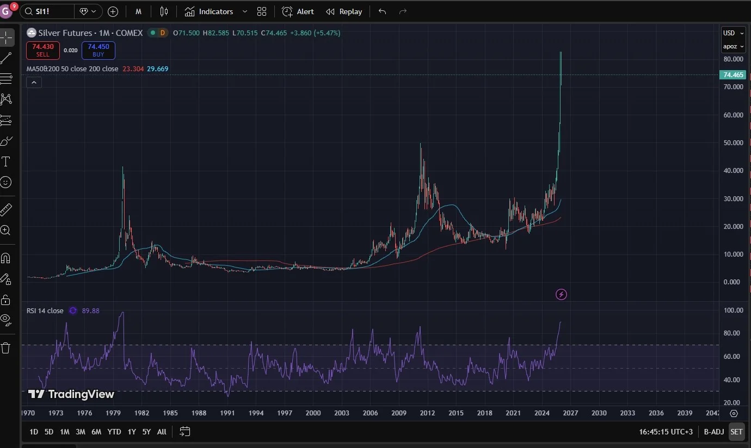Toggle the SET settlement option

[x=736, y=432]
